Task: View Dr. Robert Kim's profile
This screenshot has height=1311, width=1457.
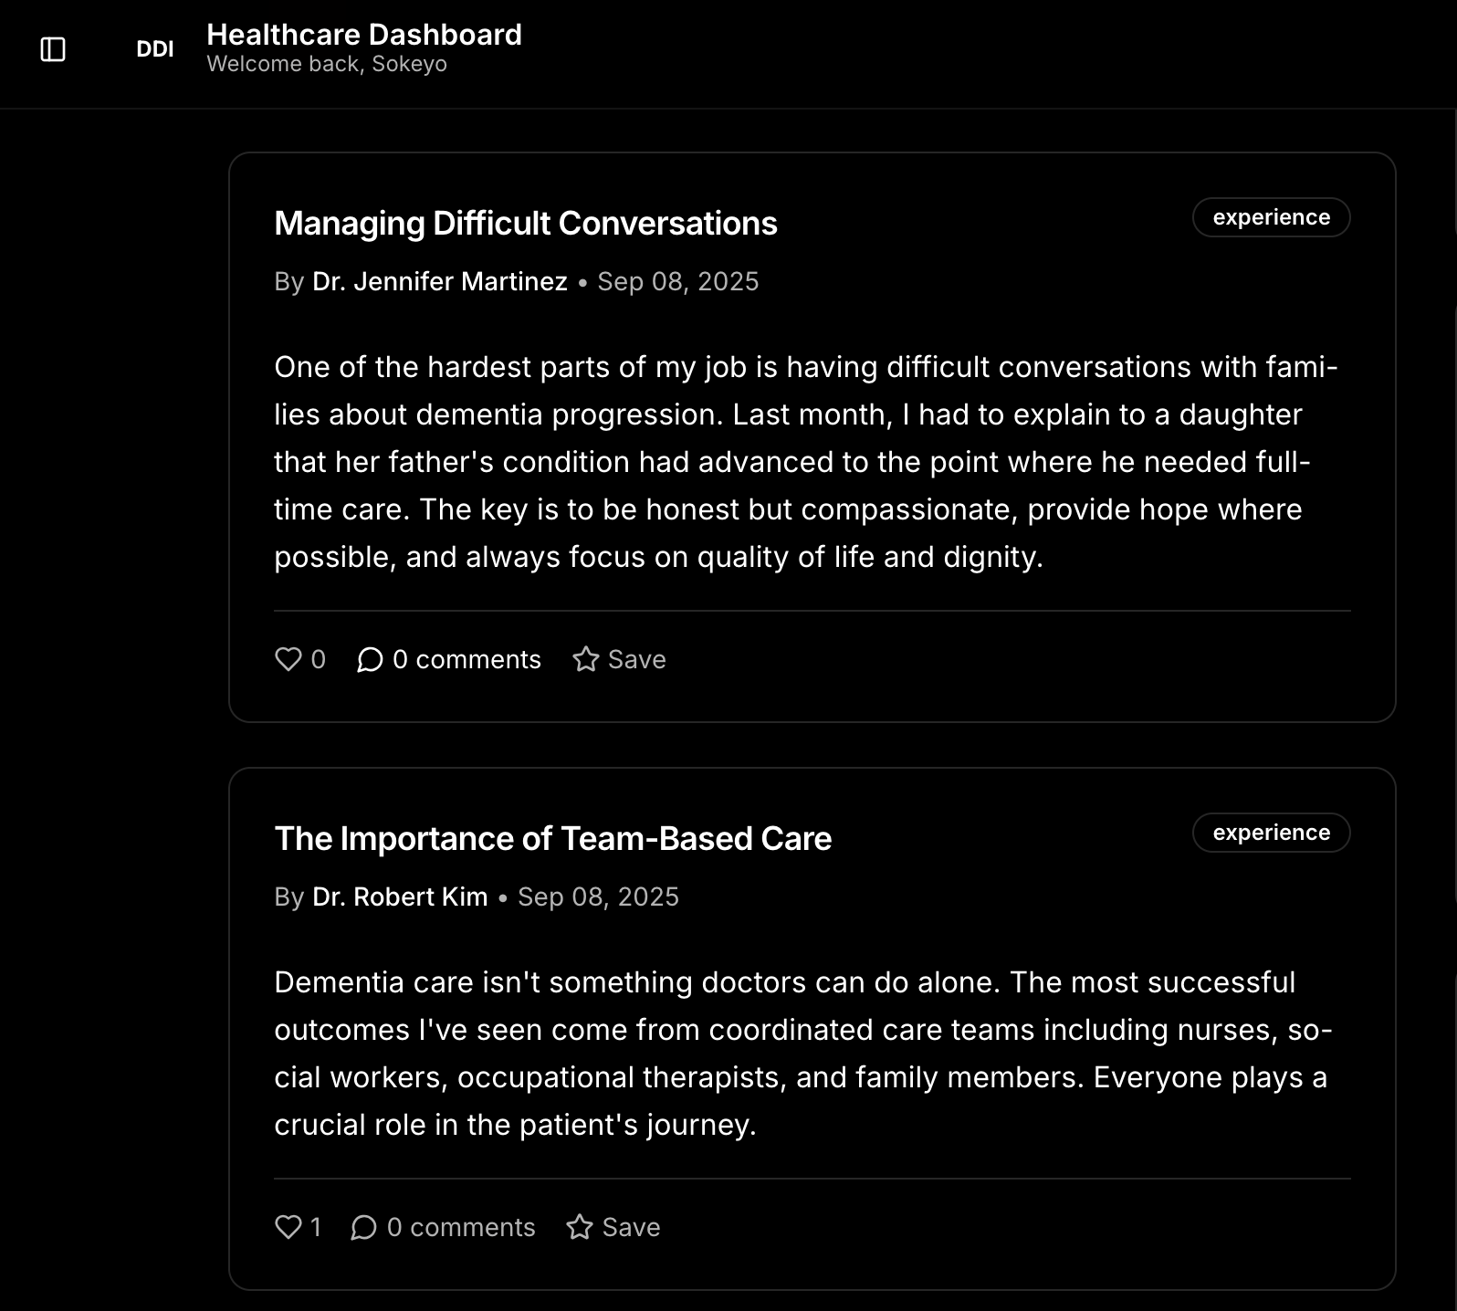Action: pyautogui.click(x=400, y=897)
